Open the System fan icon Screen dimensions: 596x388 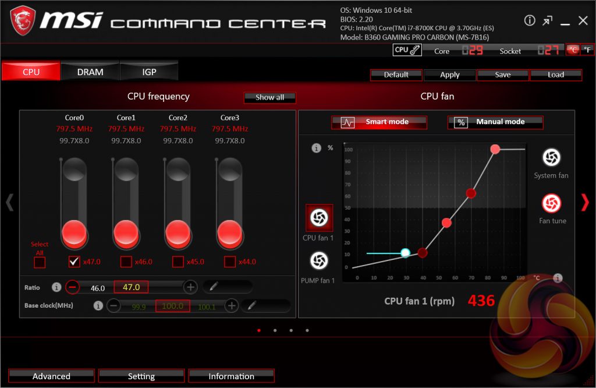tap(551, 157)
